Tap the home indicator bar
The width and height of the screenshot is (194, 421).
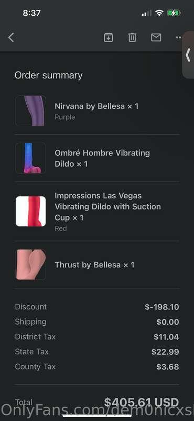coord(97,417)
